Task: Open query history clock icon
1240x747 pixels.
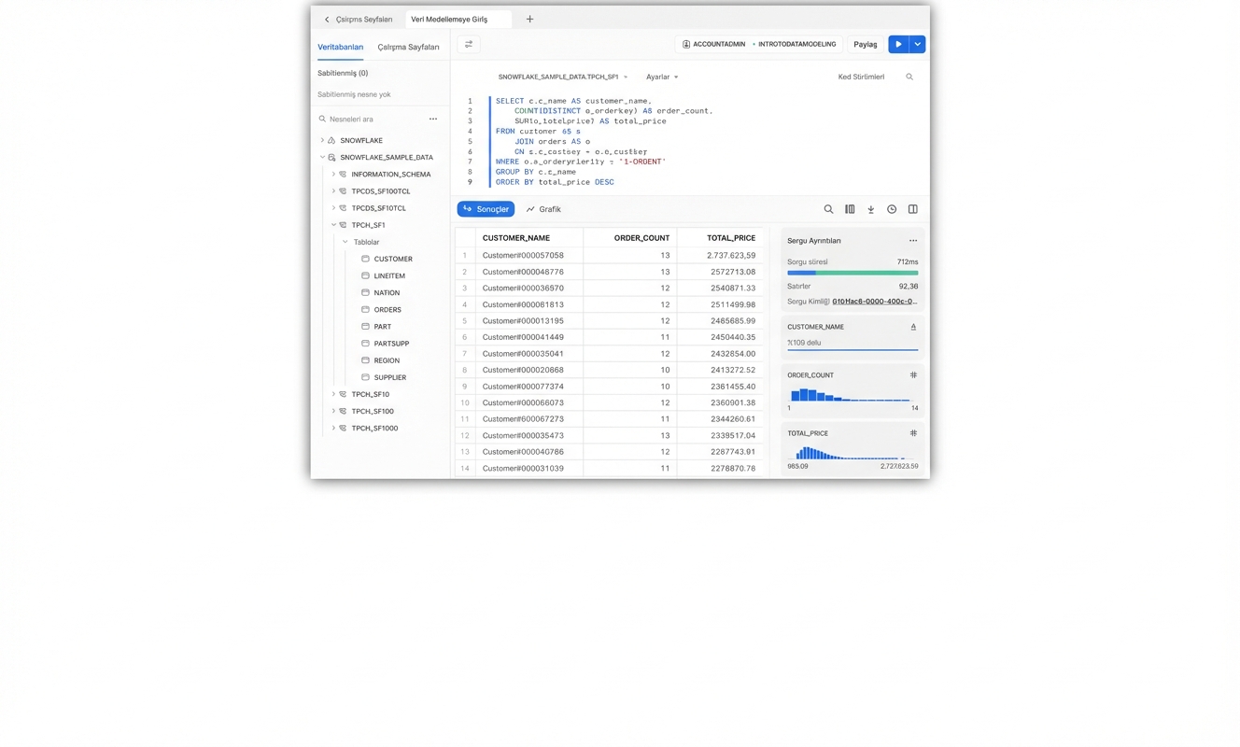Action: 892,209
